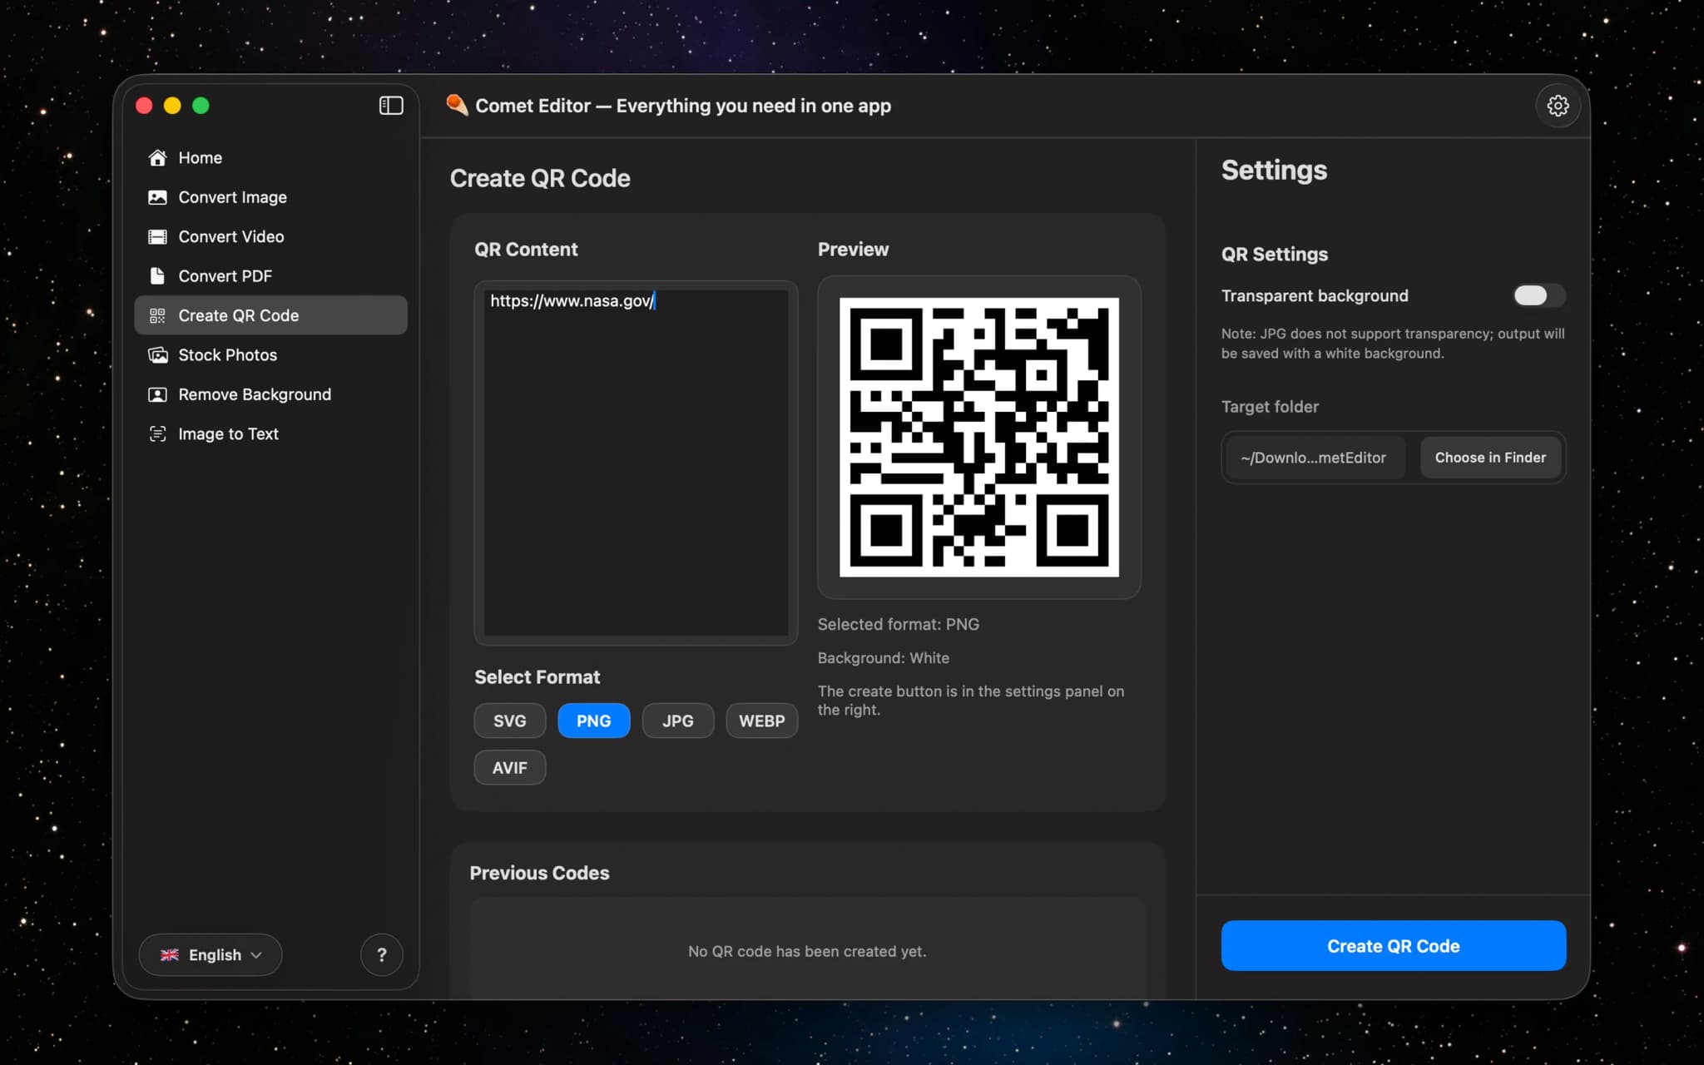Viewport: 1704px width, 1065px height.
Task: Open Stock Photos via its icon
Action: pyautogui.click(x=158, y=354)
